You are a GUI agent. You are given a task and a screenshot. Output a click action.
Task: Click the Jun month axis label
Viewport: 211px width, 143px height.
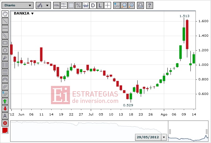(x=21, y=114)
